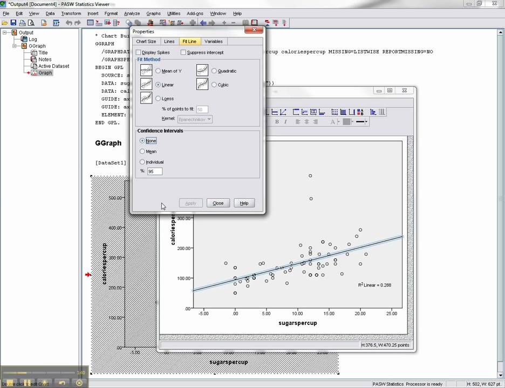The image size is (505, 388).
Task: Select the Notes item in outline
Action: (x=45, y=59)
